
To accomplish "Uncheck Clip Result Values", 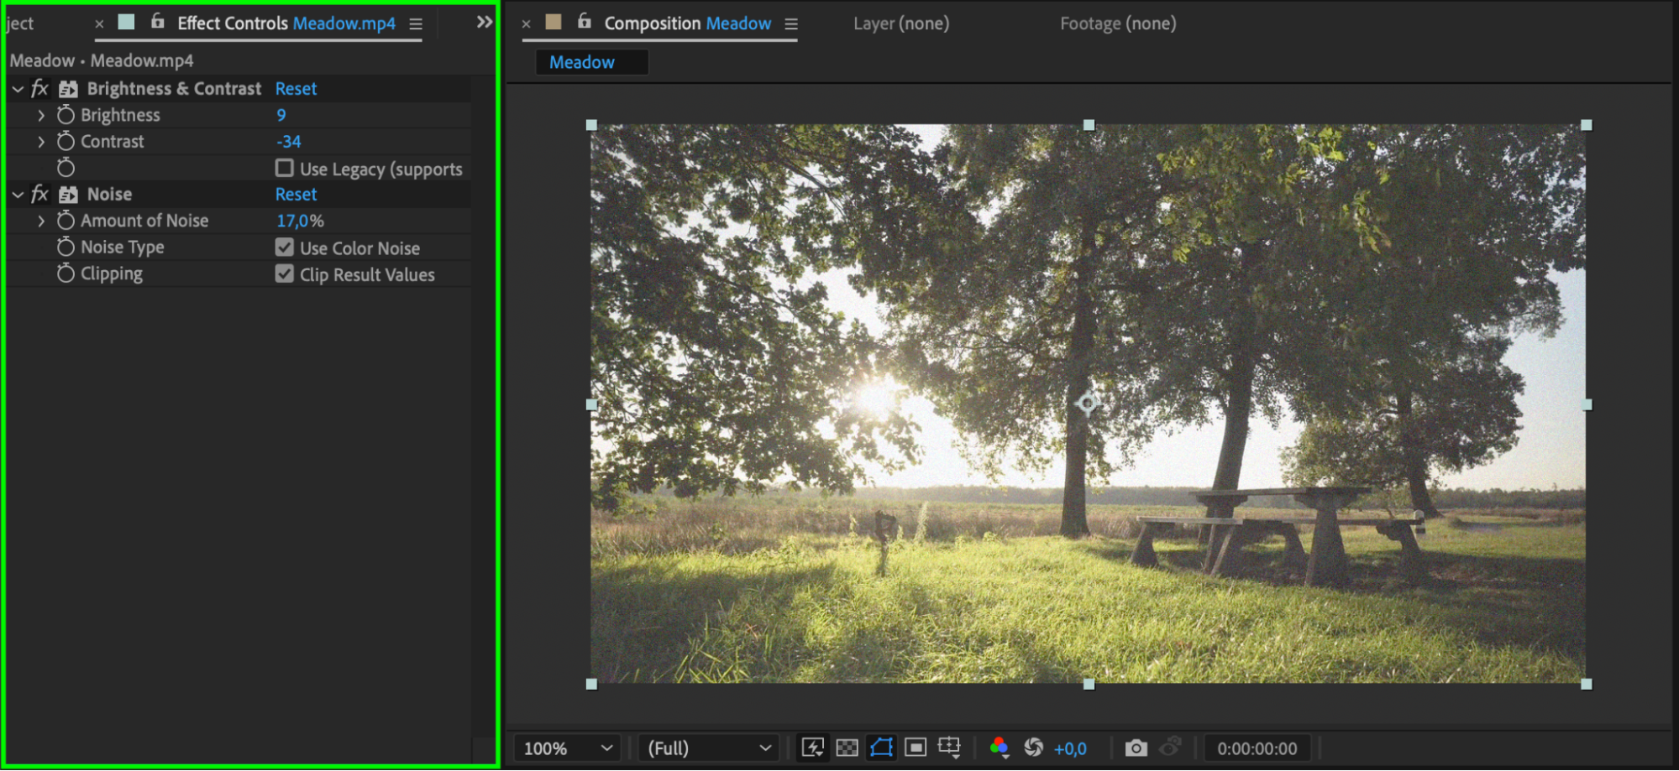I will point(285,274).
